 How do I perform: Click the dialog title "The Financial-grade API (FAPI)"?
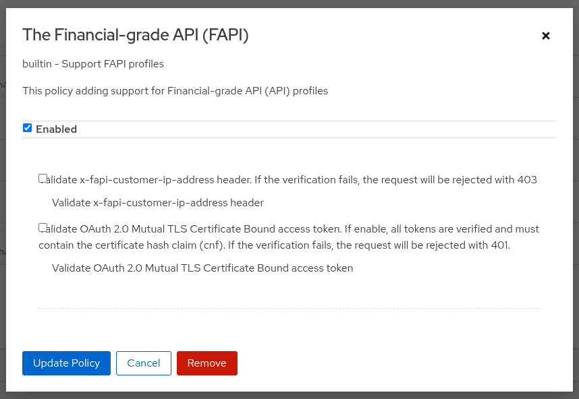click(x=136, y=35)
